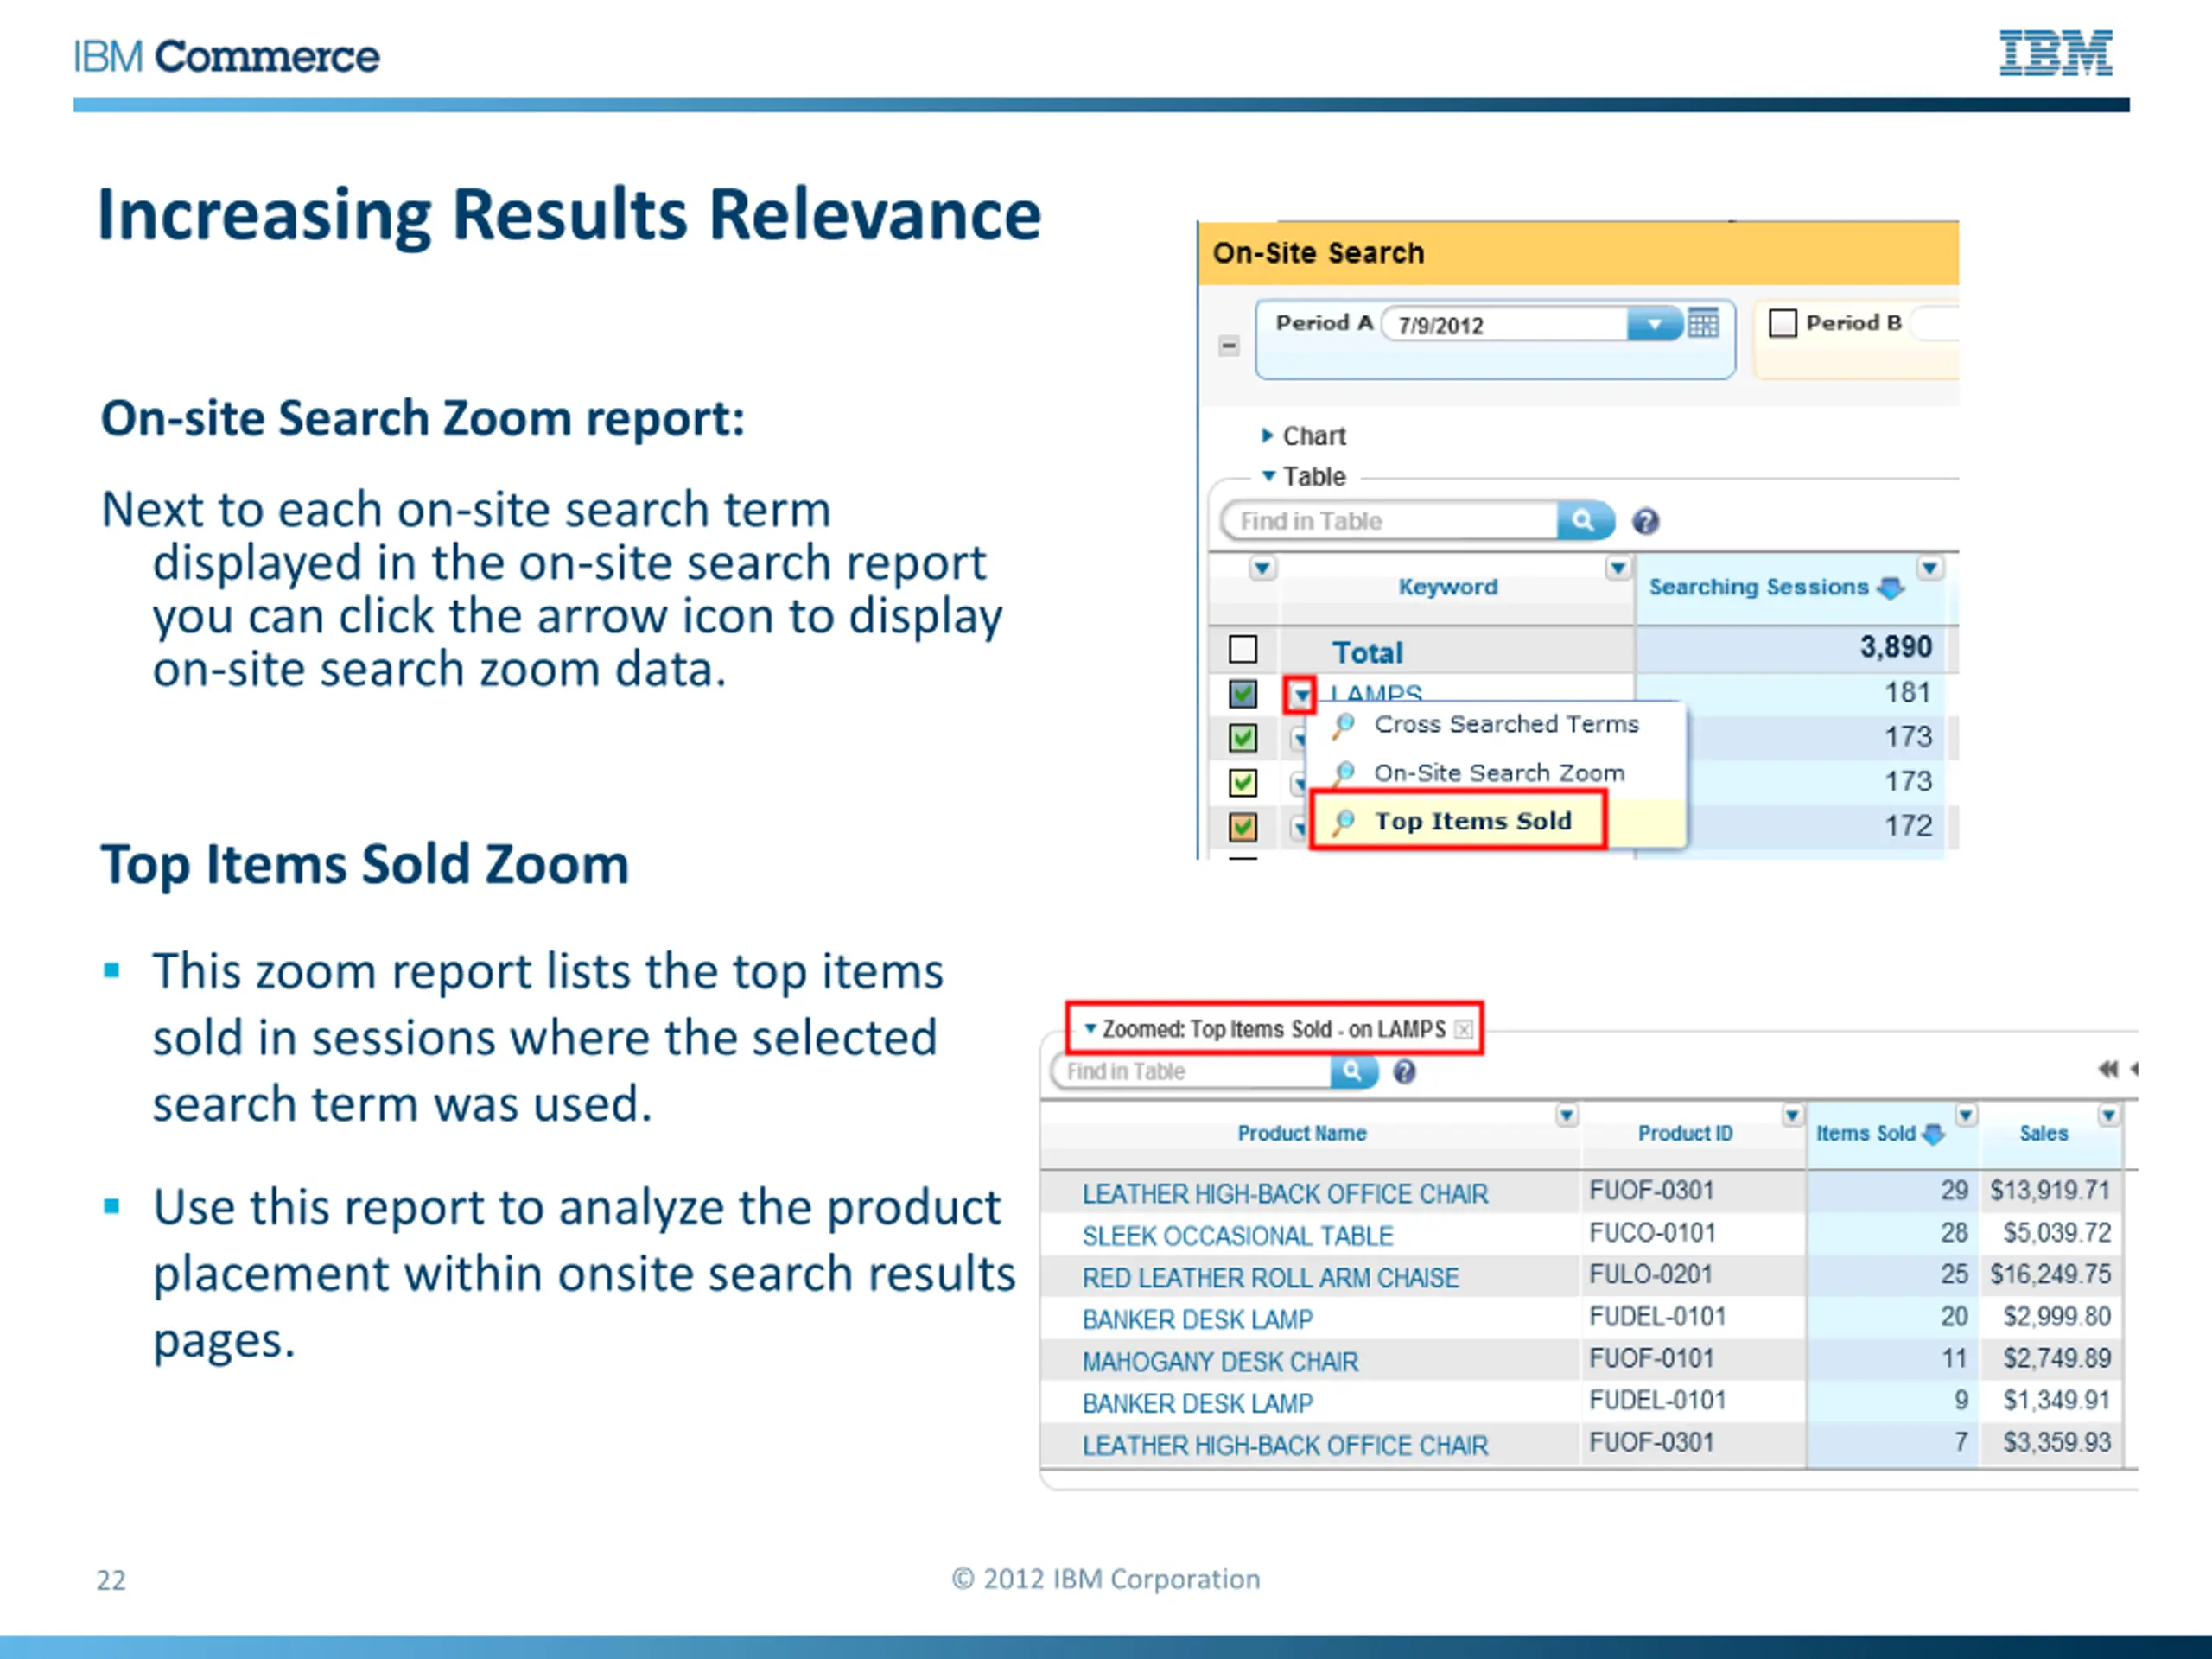
Task: Click the first-page double arrow in zoomed table
Action: point(2107,1069)
